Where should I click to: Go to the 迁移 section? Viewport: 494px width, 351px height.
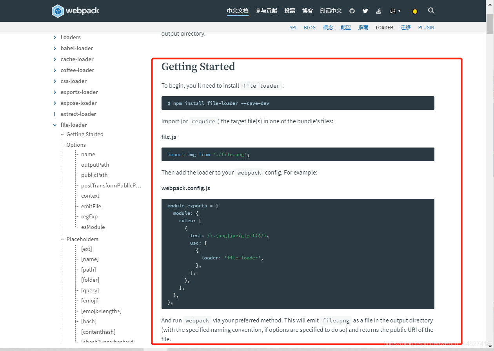tap(406, 27)
